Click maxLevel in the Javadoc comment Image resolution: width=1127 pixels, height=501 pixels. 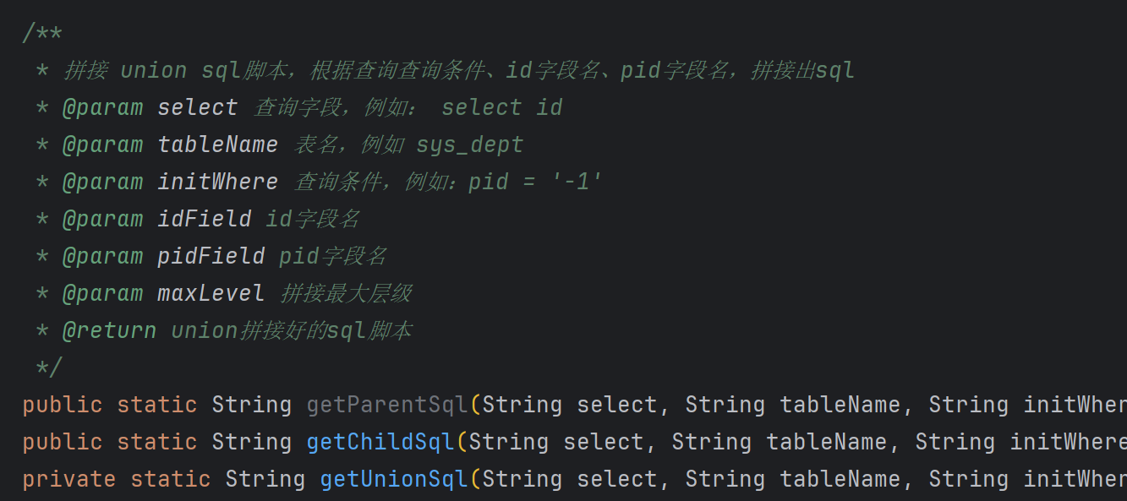[x=211, y=293]
